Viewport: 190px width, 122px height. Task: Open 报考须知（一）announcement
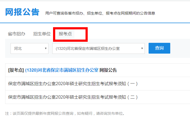tap(73, 84)
